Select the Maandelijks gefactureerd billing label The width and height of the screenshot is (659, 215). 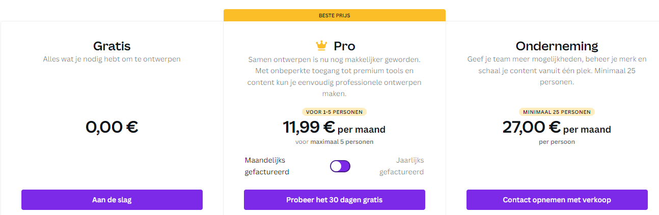pyautogui.click(x=267, y=166)
